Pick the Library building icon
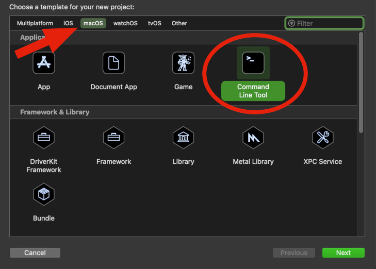Viewport: 376px width, 269px height. [184, 138]
